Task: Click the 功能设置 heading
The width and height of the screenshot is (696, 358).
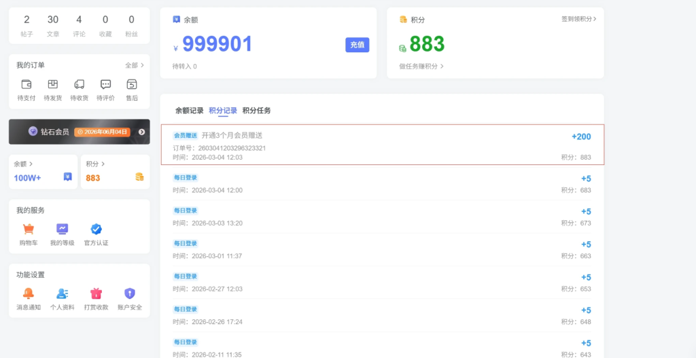Action: click(31, 275)
